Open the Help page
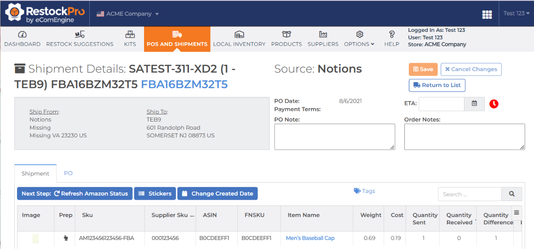534x249 pixels. 392,39
